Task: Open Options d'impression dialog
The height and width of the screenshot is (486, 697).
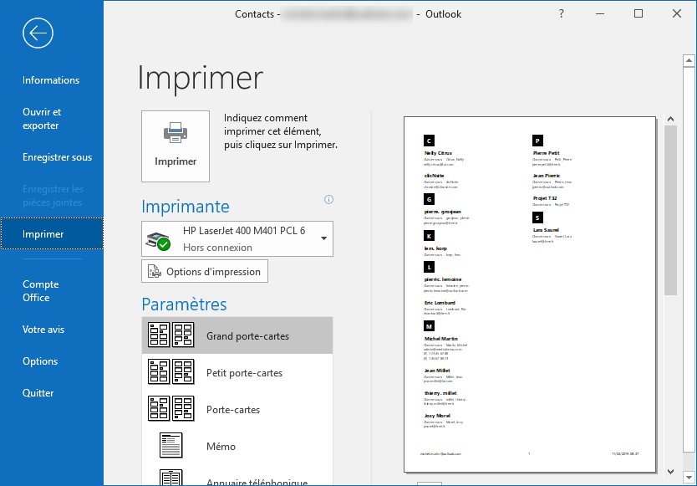Action: [206, 271]
